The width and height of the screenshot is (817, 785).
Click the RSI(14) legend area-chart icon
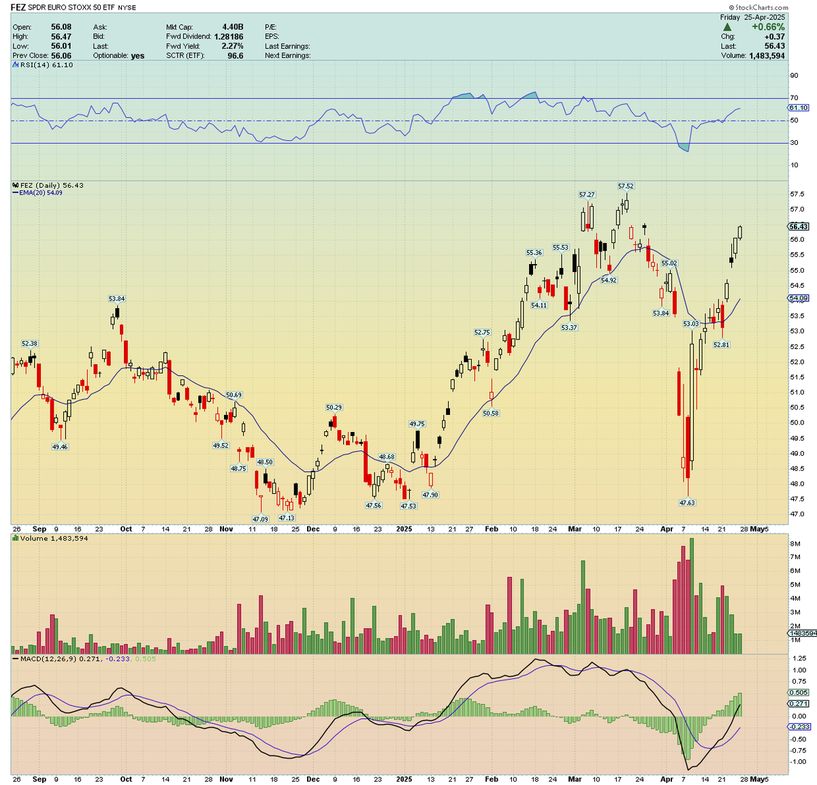click(x=15, y=65)
